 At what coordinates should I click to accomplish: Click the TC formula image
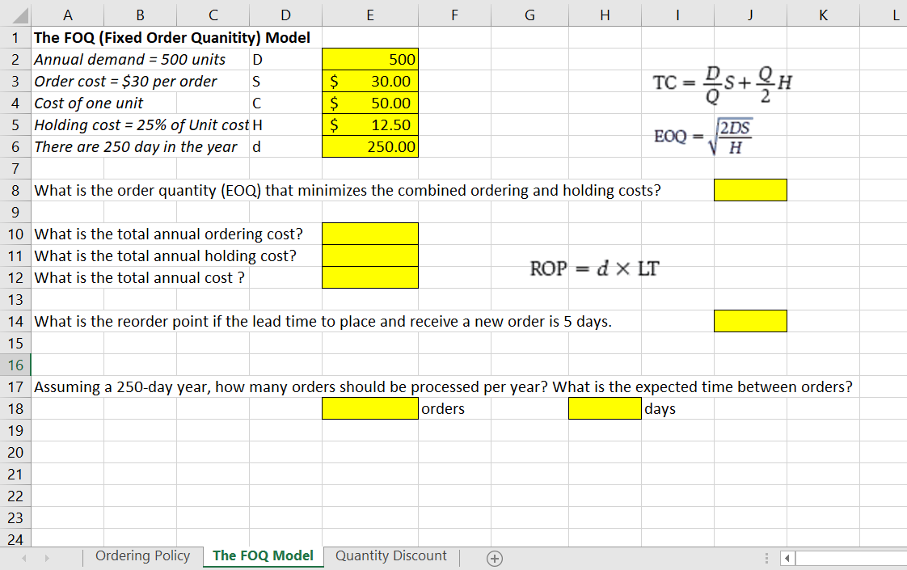pyautogui.click(x=723, y=84)
